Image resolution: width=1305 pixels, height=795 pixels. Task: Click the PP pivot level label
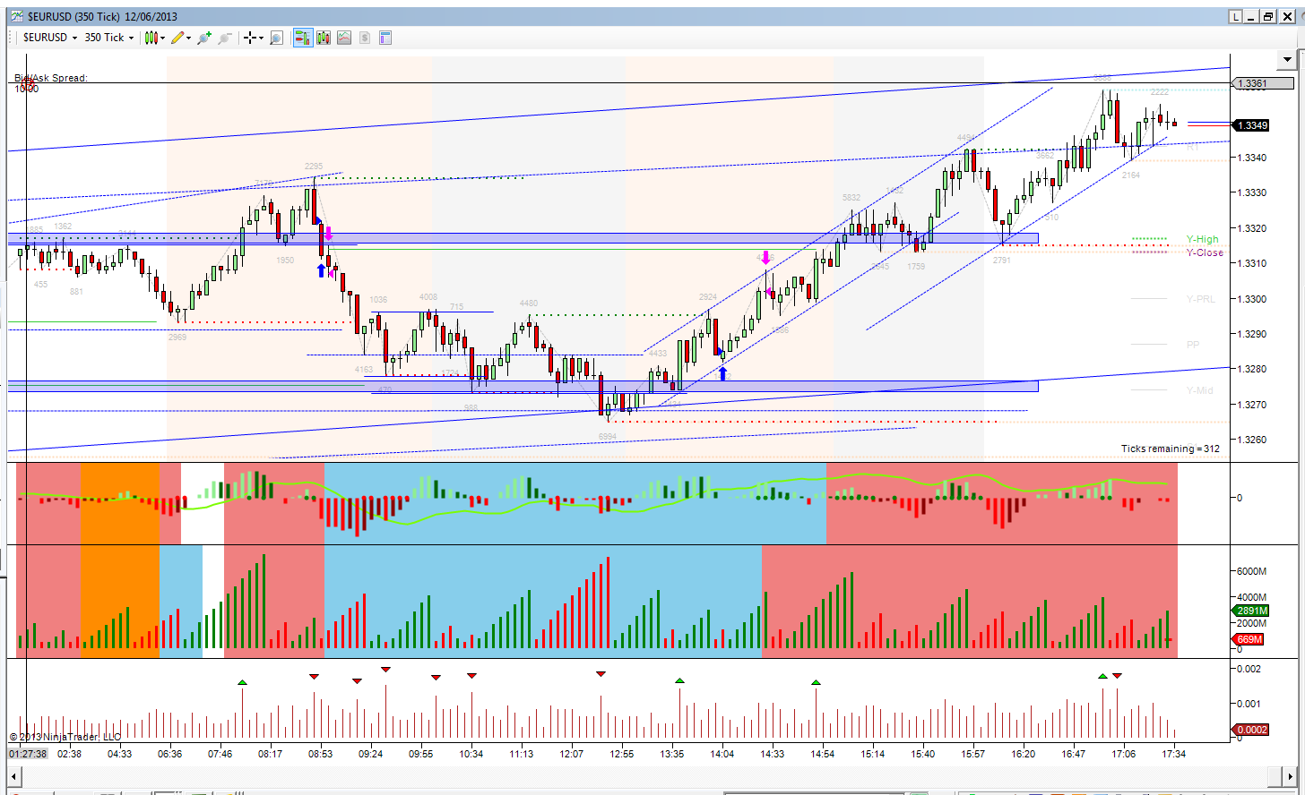tap(1193, 345)
